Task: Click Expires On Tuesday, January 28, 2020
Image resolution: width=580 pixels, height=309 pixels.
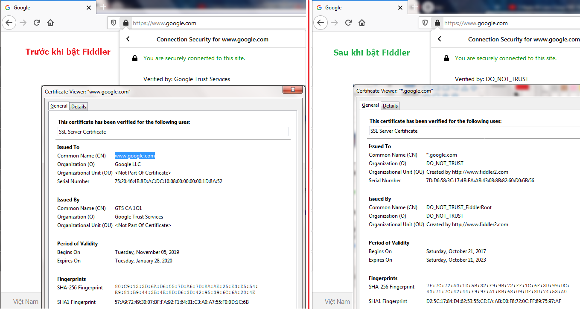Action: tap(143, 261)
